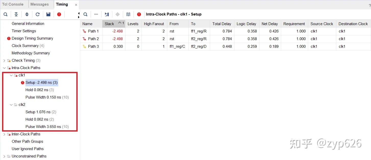Image resolution: width=371 pixels, height=160 pixels.
Task: Select clk2 Pulse Width 3.650 ns entry
Action: [x=47, y=127]
